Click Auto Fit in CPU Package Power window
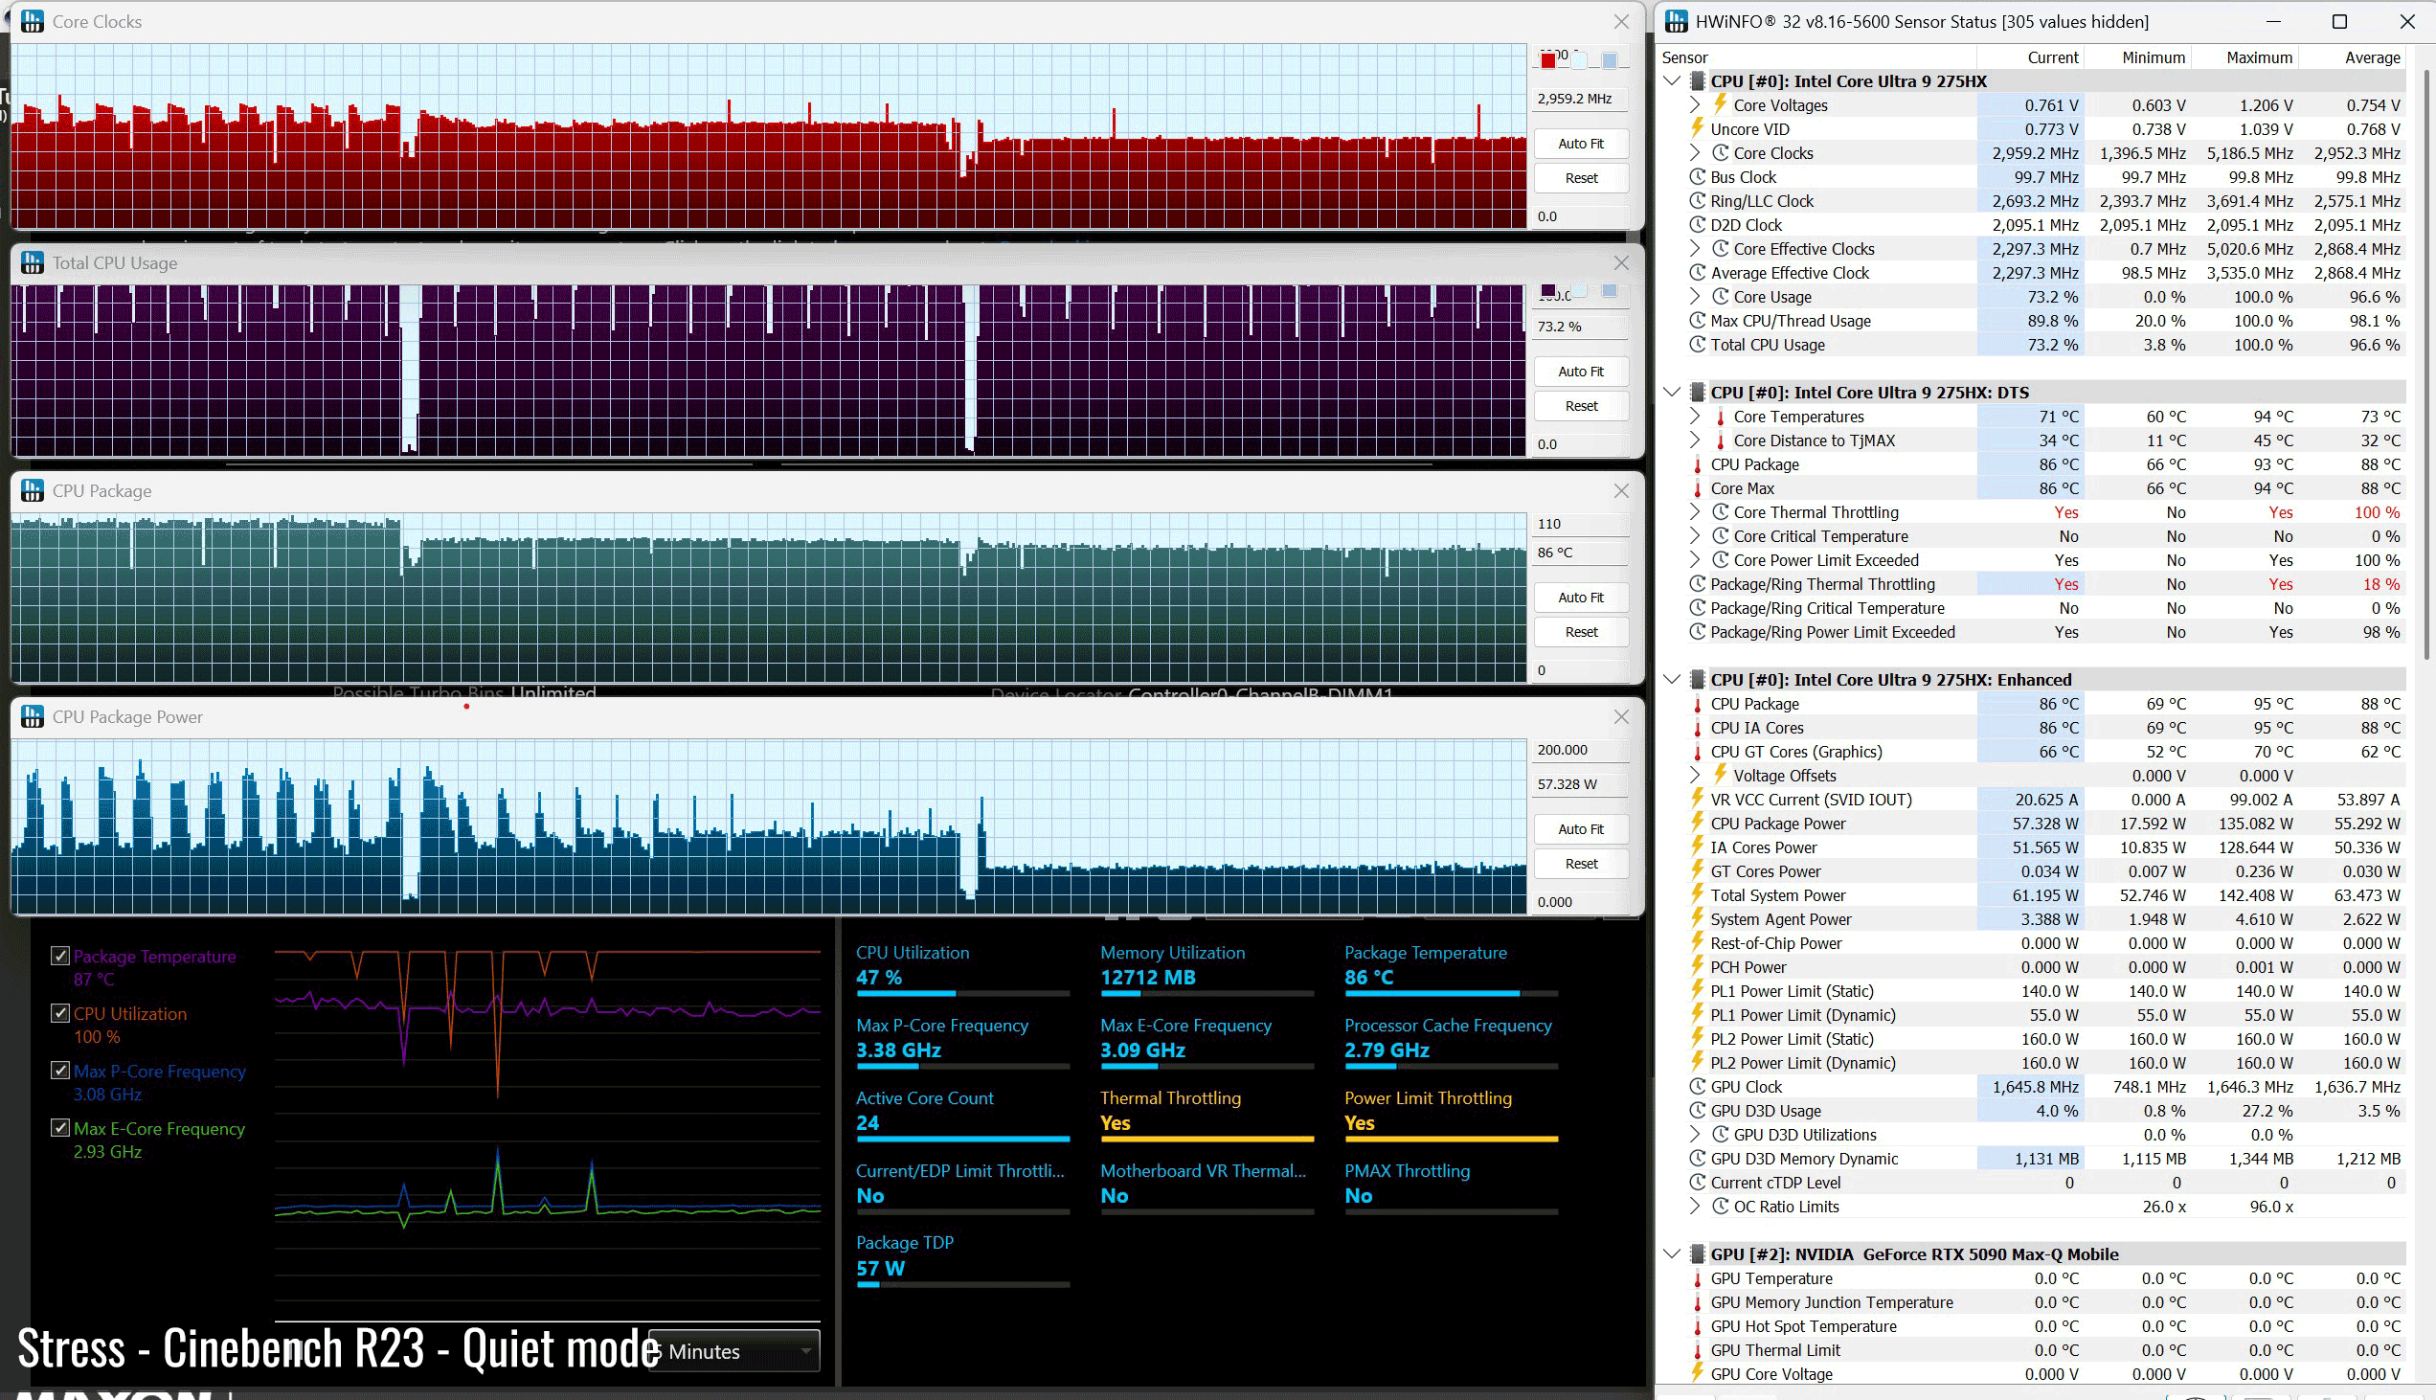The width and height of the screenshot is (2436, 1400). (x=1580, y=829)
